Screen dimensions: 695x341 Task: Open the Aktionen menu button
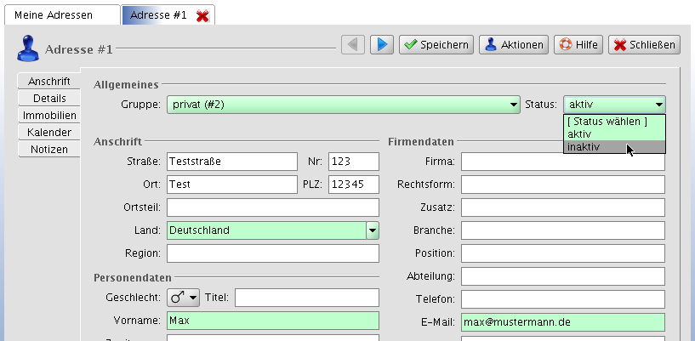[513, 45]
